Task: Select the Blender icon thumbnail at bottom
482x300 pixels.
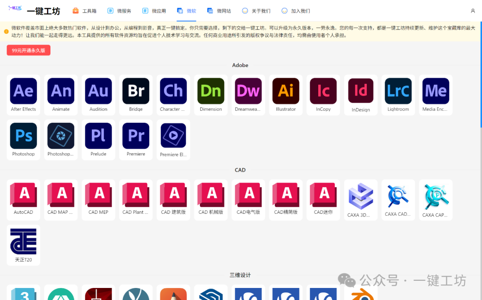Action: [361, 295]
